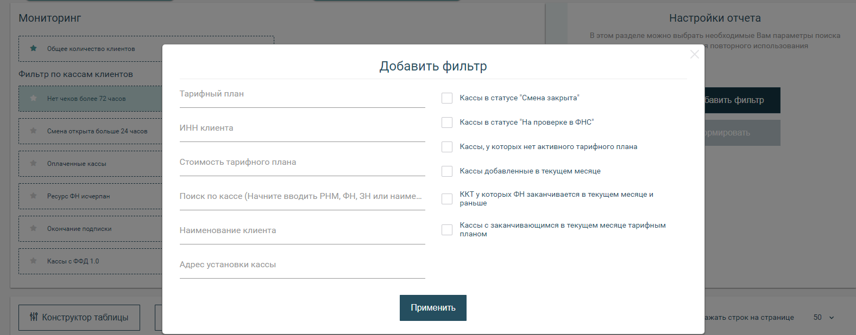This screenshot has width=856, height=335.
Task: Check 'Кассы в статусе На проверке в ФНС'
Action: tap(447, 123)
